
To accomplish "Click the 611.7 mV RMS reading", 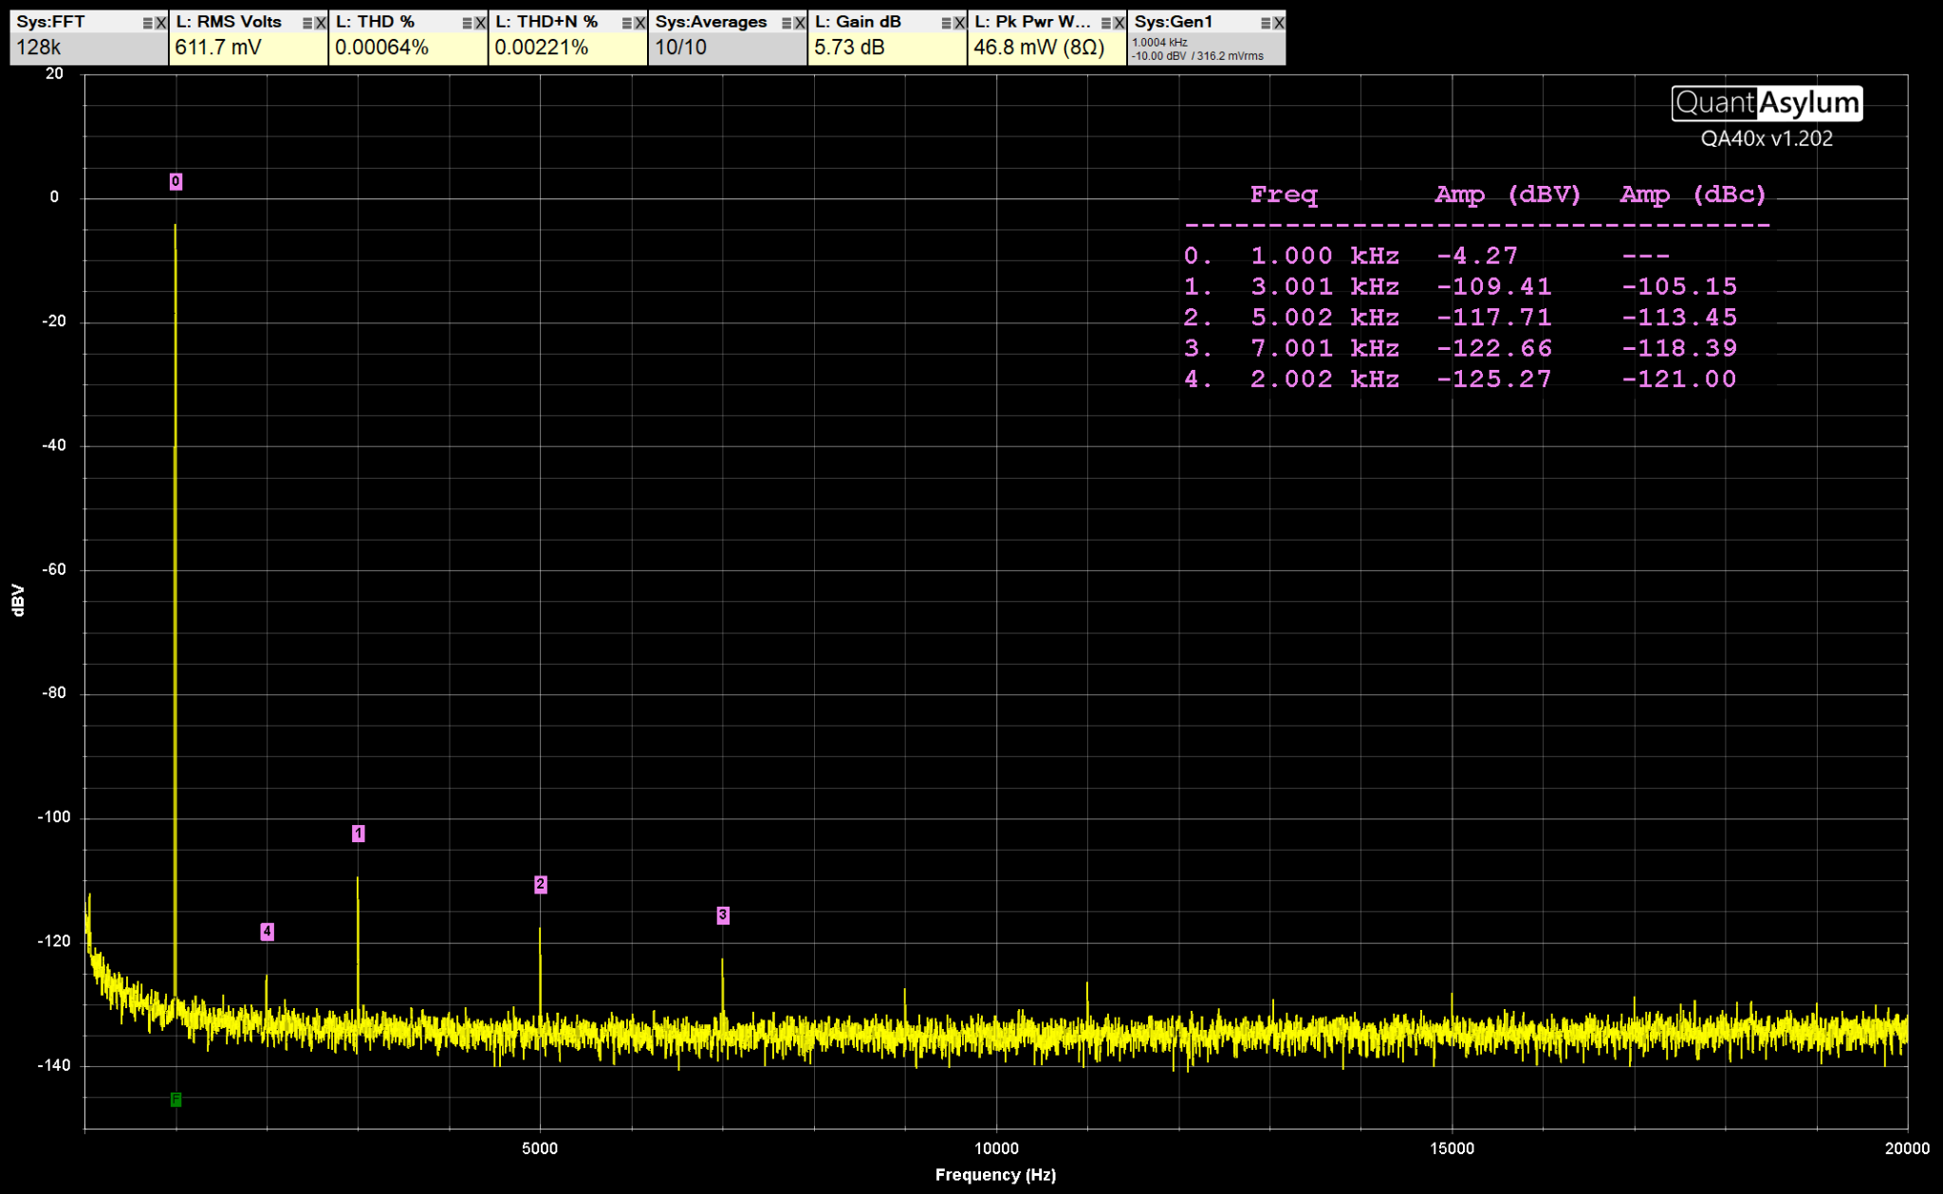I will pyautogui.click(x=218, y=47).
